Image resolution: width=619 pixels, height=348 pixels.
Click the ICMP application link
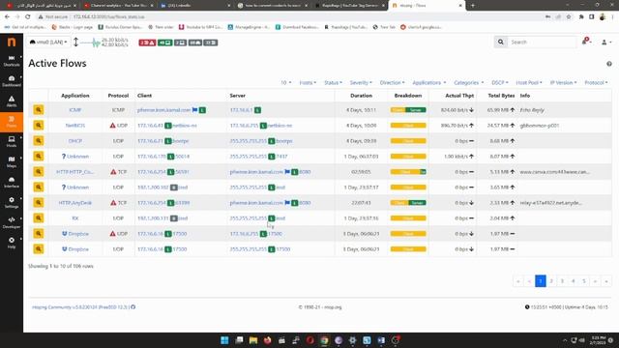(75, 110)
